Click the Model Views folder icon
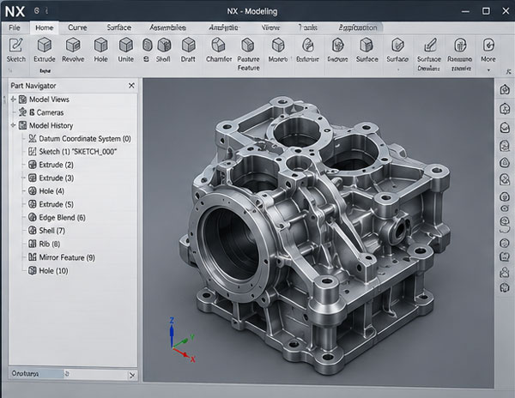 tap(22, 99)
